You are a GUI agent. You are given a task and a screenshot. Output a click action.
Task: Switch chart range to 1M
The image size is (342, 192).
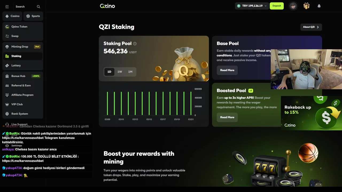(130, 72)
